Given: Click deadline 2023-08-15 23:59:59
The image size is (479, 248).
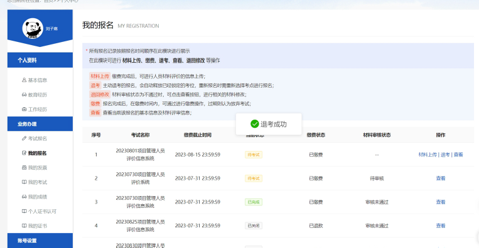Looking at the screenshot, I should (197, 155).
